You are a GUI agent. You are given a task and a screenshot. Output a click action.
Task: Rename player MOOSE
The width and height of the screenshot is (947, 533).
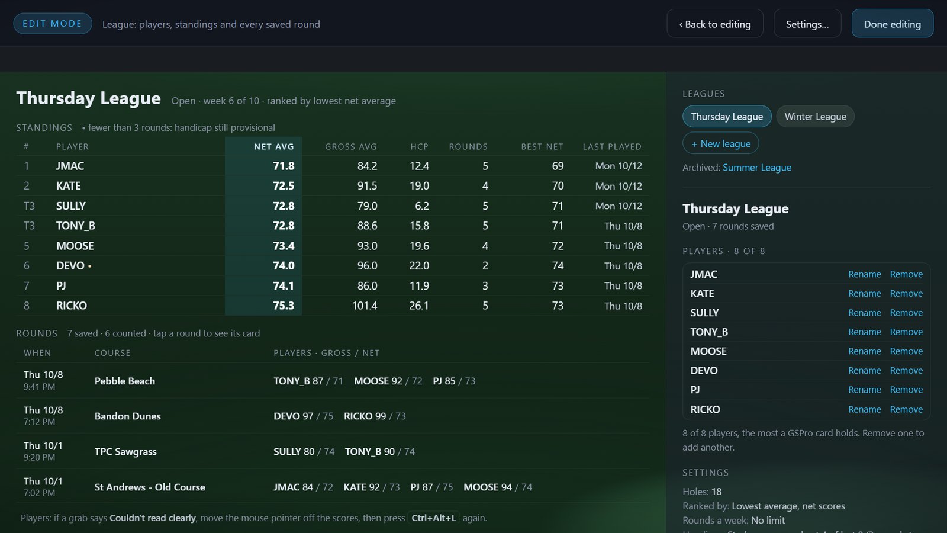(x=864, y=351)
